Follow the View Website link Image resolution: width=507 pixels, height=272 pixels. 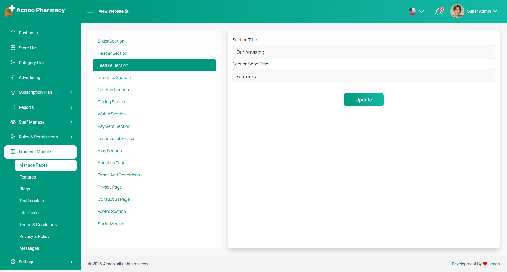tap(114, 11)
